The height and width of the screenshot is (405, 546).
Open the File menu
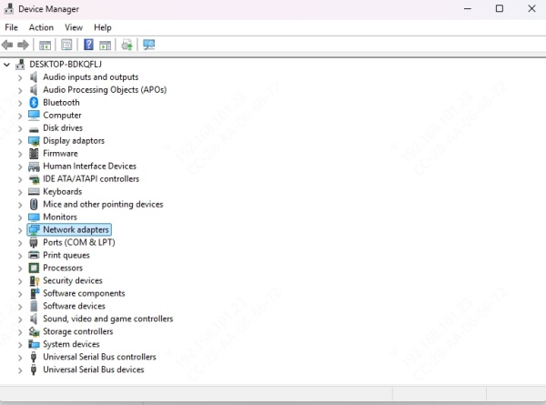point(11,27)
